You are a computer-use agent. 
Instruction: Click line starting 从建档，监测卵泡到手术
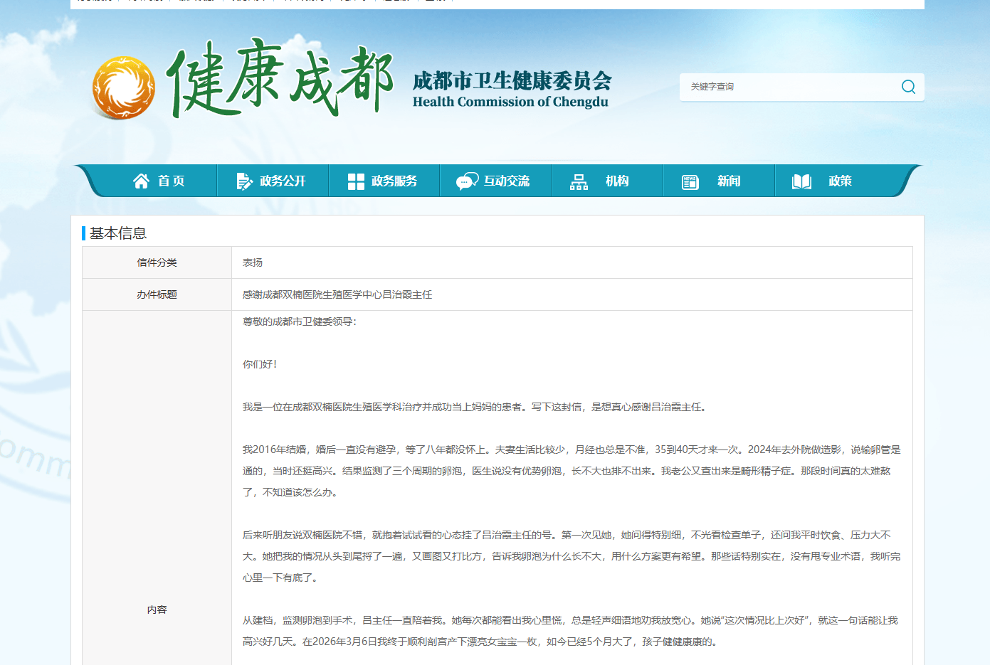(x=570, y=620)
